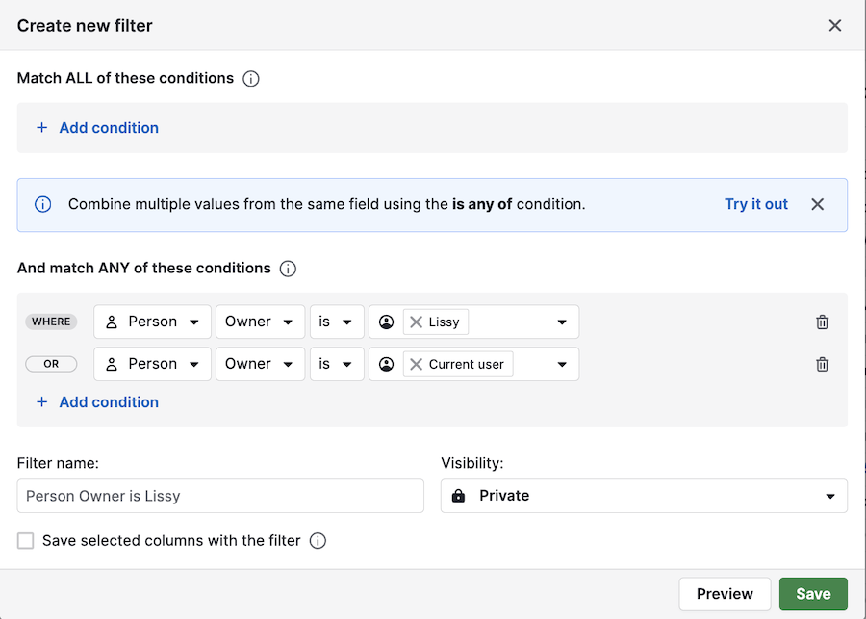
Task: Click the info icon beside "Match ALL of these conditions"
Action: click(250, 78)
